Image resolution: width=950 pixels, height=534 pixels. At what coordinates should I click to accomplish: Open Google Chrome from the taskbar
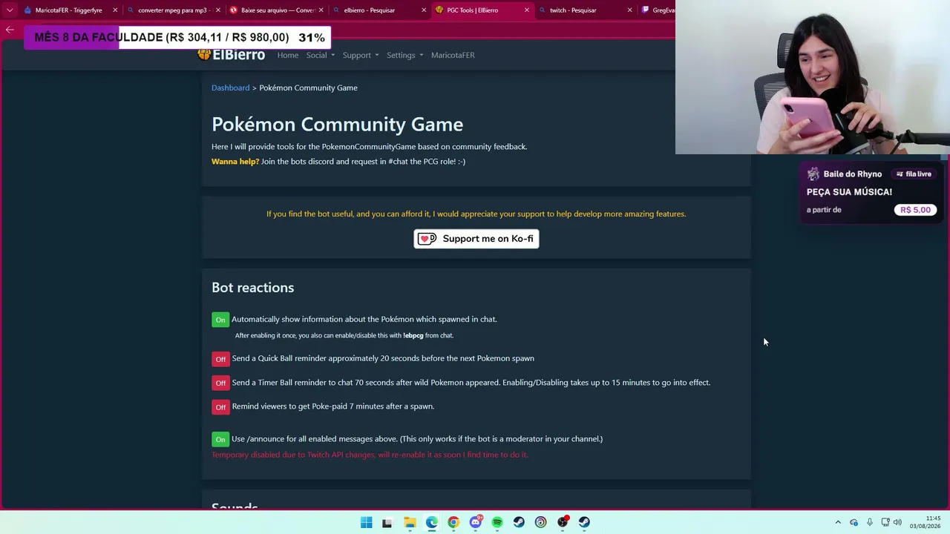click(453, 522)
